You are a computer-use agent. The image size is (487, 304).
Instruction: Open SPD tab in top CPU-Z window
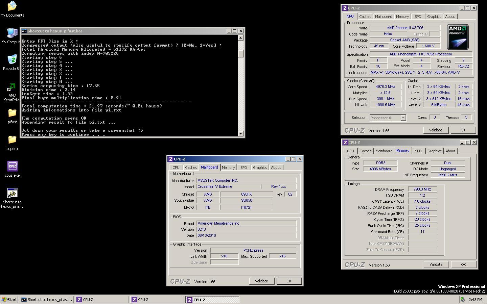click(418, 17)
